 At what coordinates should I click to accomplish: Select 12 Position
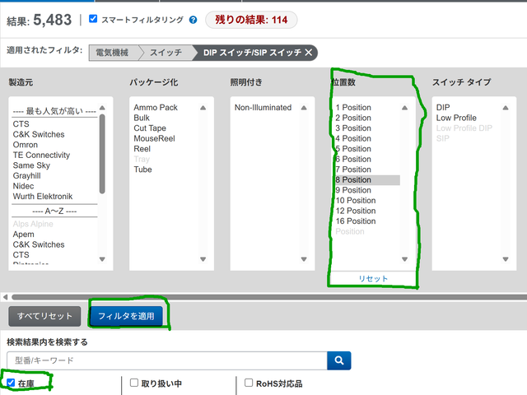[356, 211]
